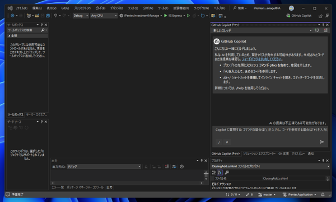Start without debugging using the hollow play icon

[188, 16]
